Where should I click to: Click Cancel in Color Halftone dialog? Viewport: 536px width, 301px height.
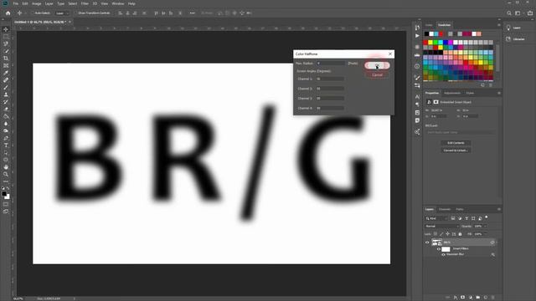(377, 74)
